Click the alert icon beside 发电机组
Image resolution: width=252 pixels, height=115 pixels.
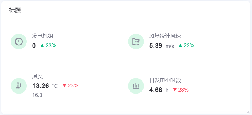pos(19,41)
